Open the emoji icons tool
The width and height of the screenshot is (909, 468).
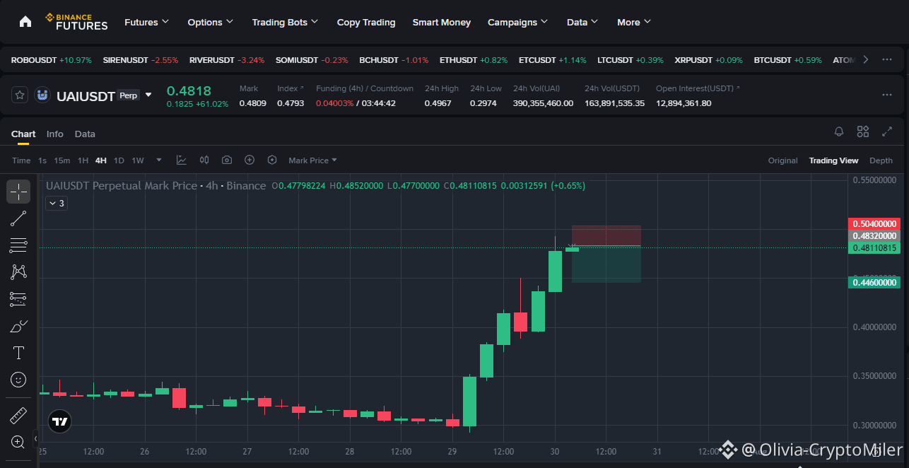(x=19, y=380)
